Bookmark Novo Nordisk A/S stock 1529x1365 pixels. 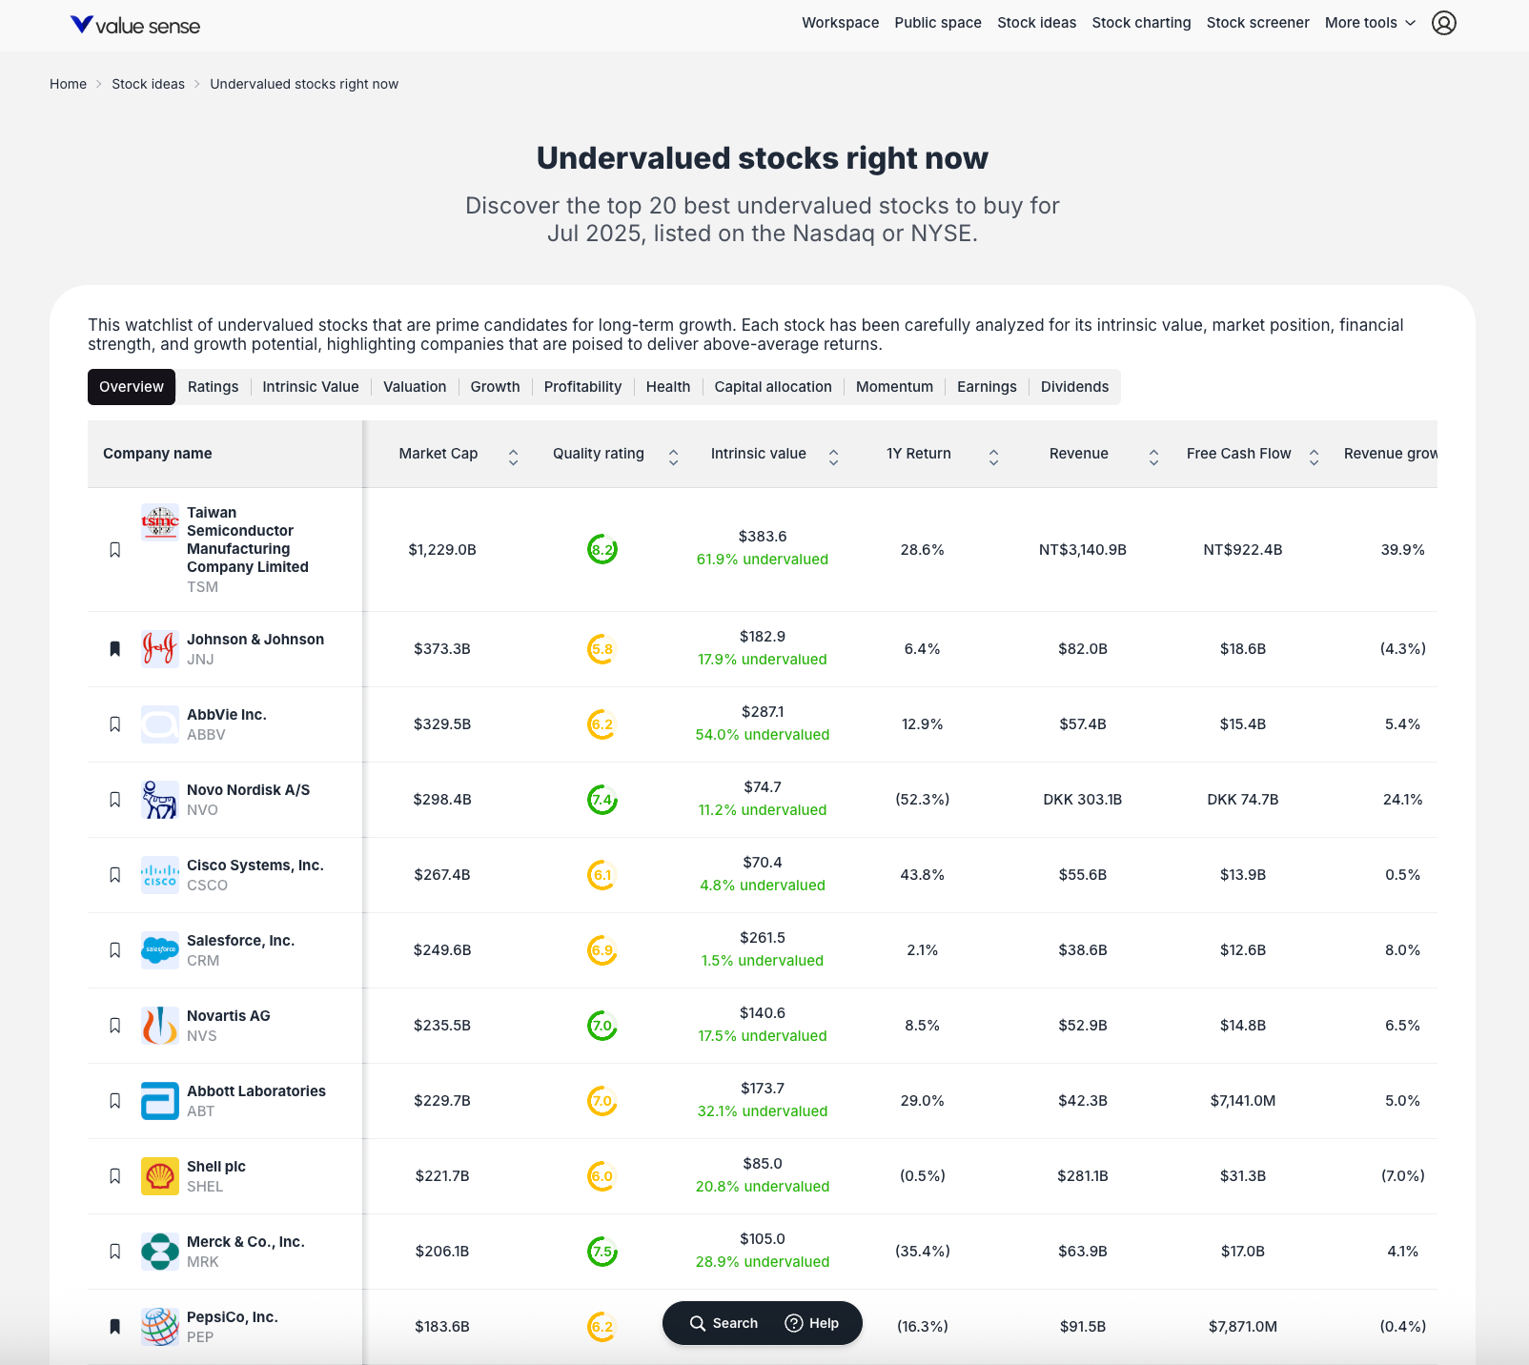(x=115, y=800)
